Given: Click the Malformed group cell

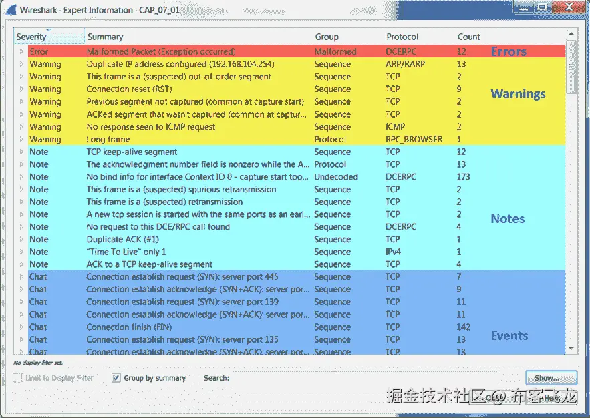Looking at the screenshot, I should point(335,51).
